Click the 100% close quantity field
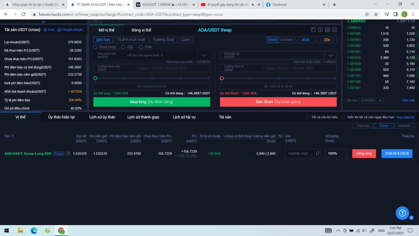This screenshot has height=236, width=419. (x=336, y=153)
